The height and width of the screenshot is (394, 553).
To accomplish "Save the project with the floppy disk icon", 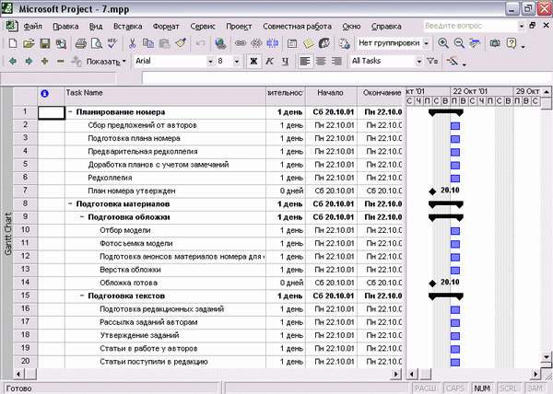I will (x=45, y=43).
